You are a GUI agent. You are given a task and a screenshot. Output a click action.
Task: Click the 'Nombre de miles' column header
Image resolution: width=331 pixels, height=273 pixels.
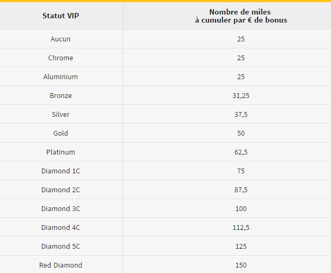[240, 16]
